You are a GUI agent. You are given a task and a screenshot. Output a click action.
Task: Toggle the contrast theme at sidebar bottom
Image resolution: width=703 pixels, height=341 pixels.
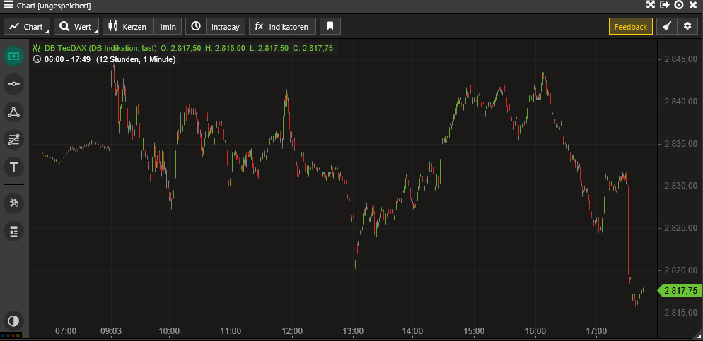(x=13, y=320)
